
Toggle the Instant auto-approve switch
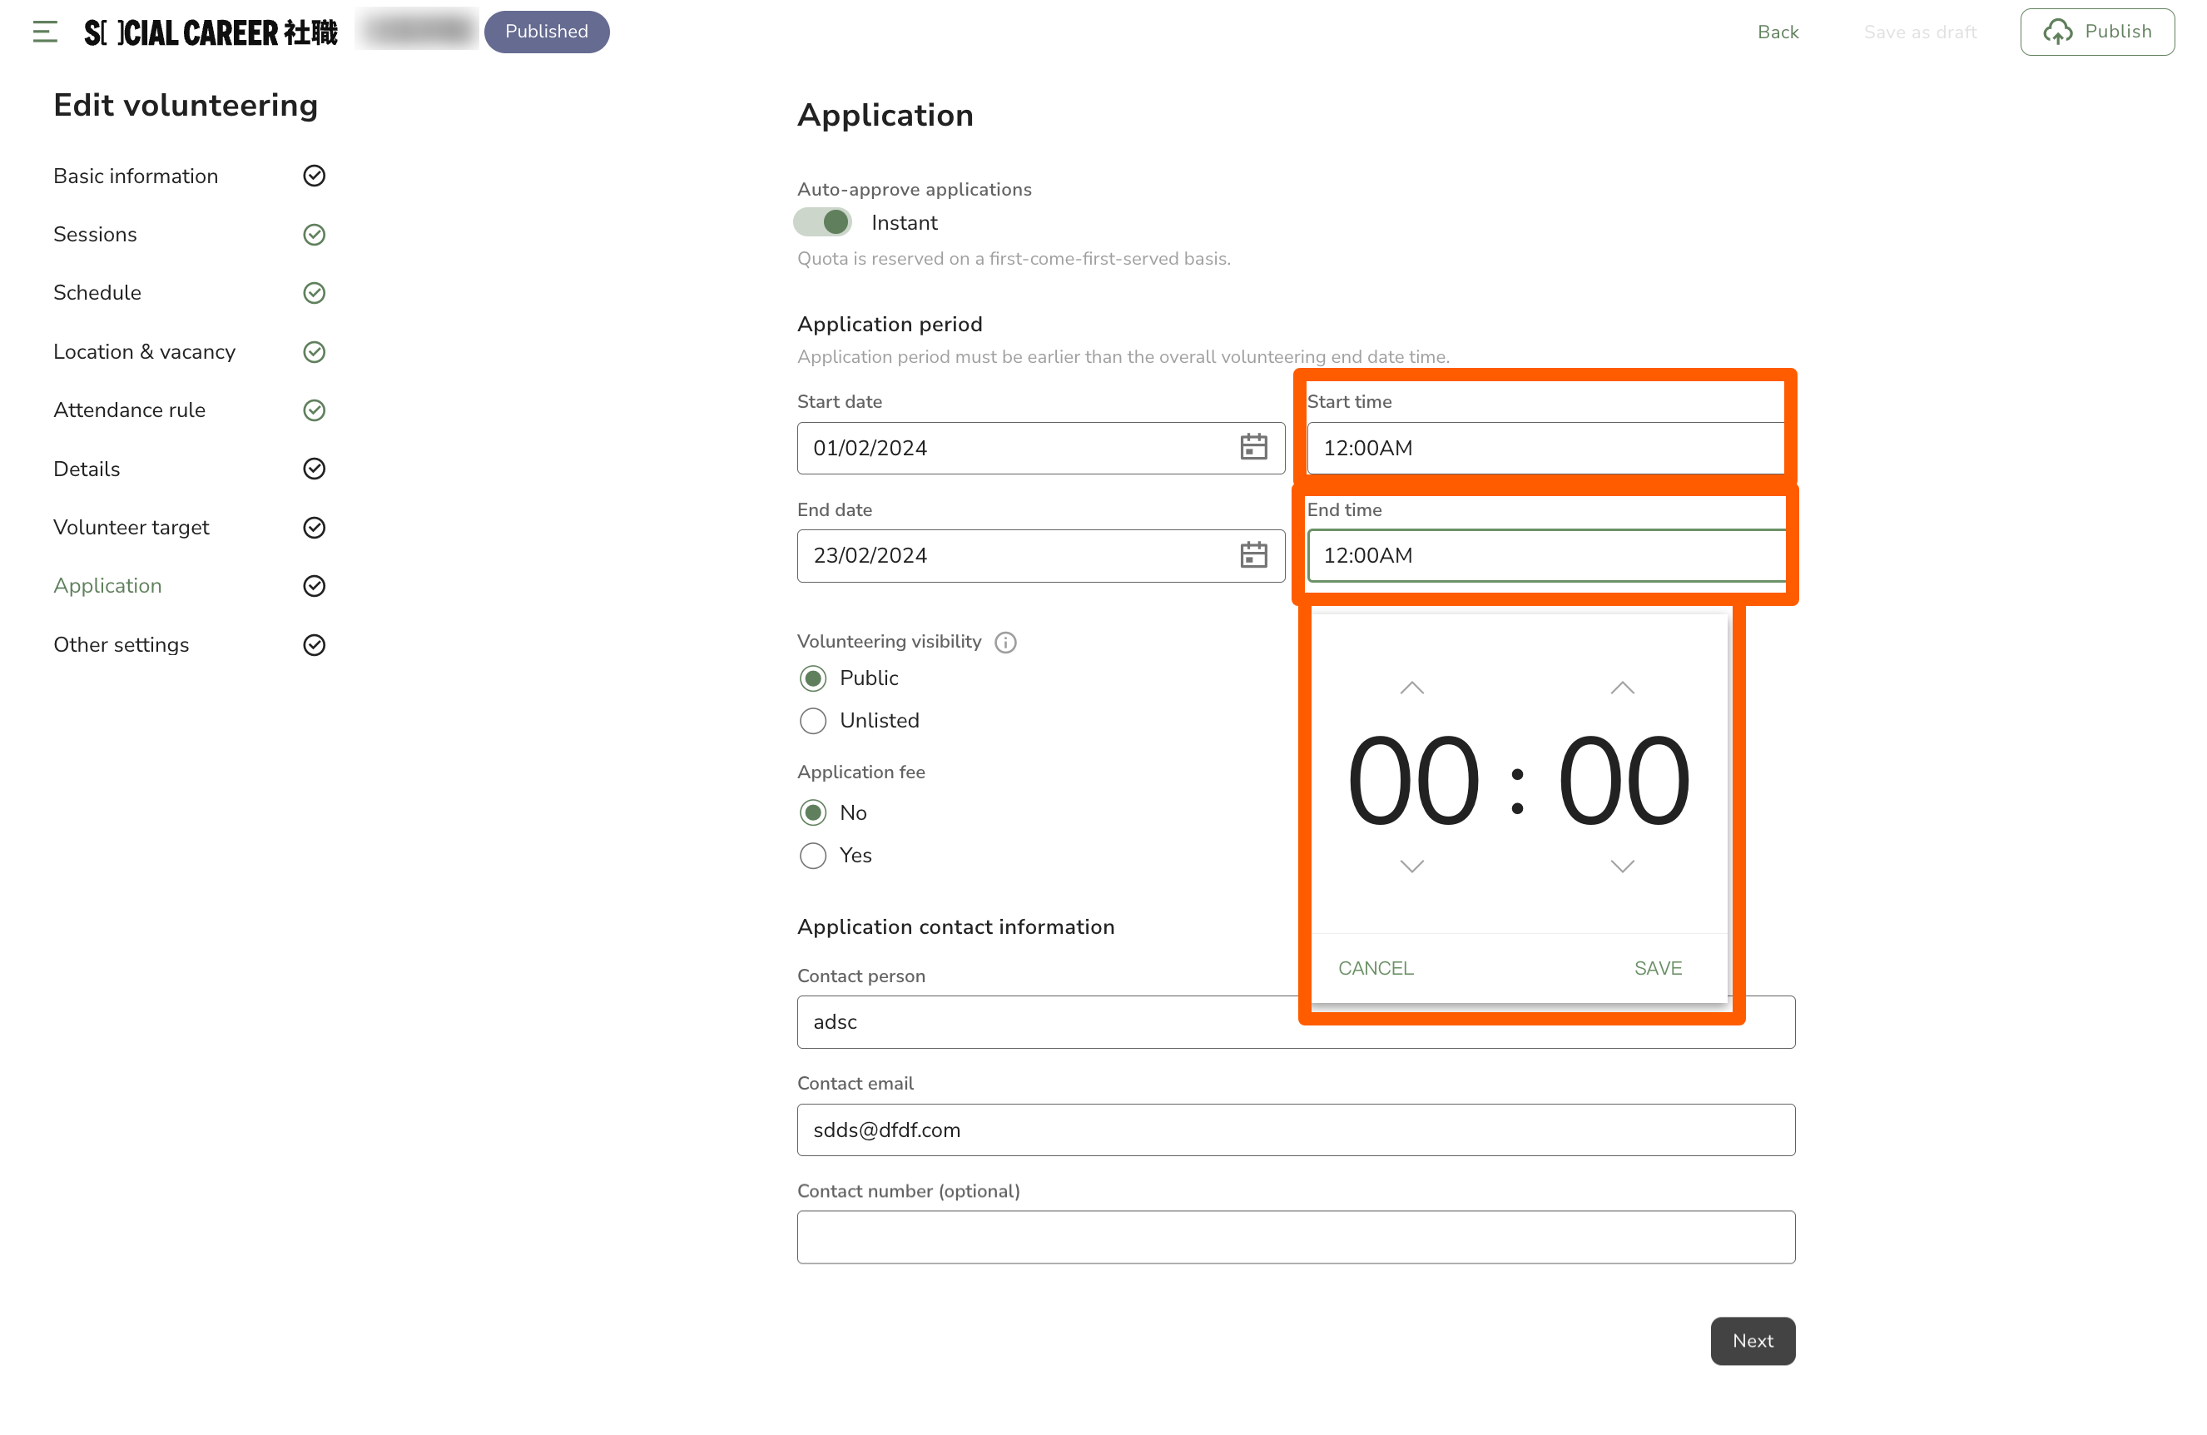(822, 221)
